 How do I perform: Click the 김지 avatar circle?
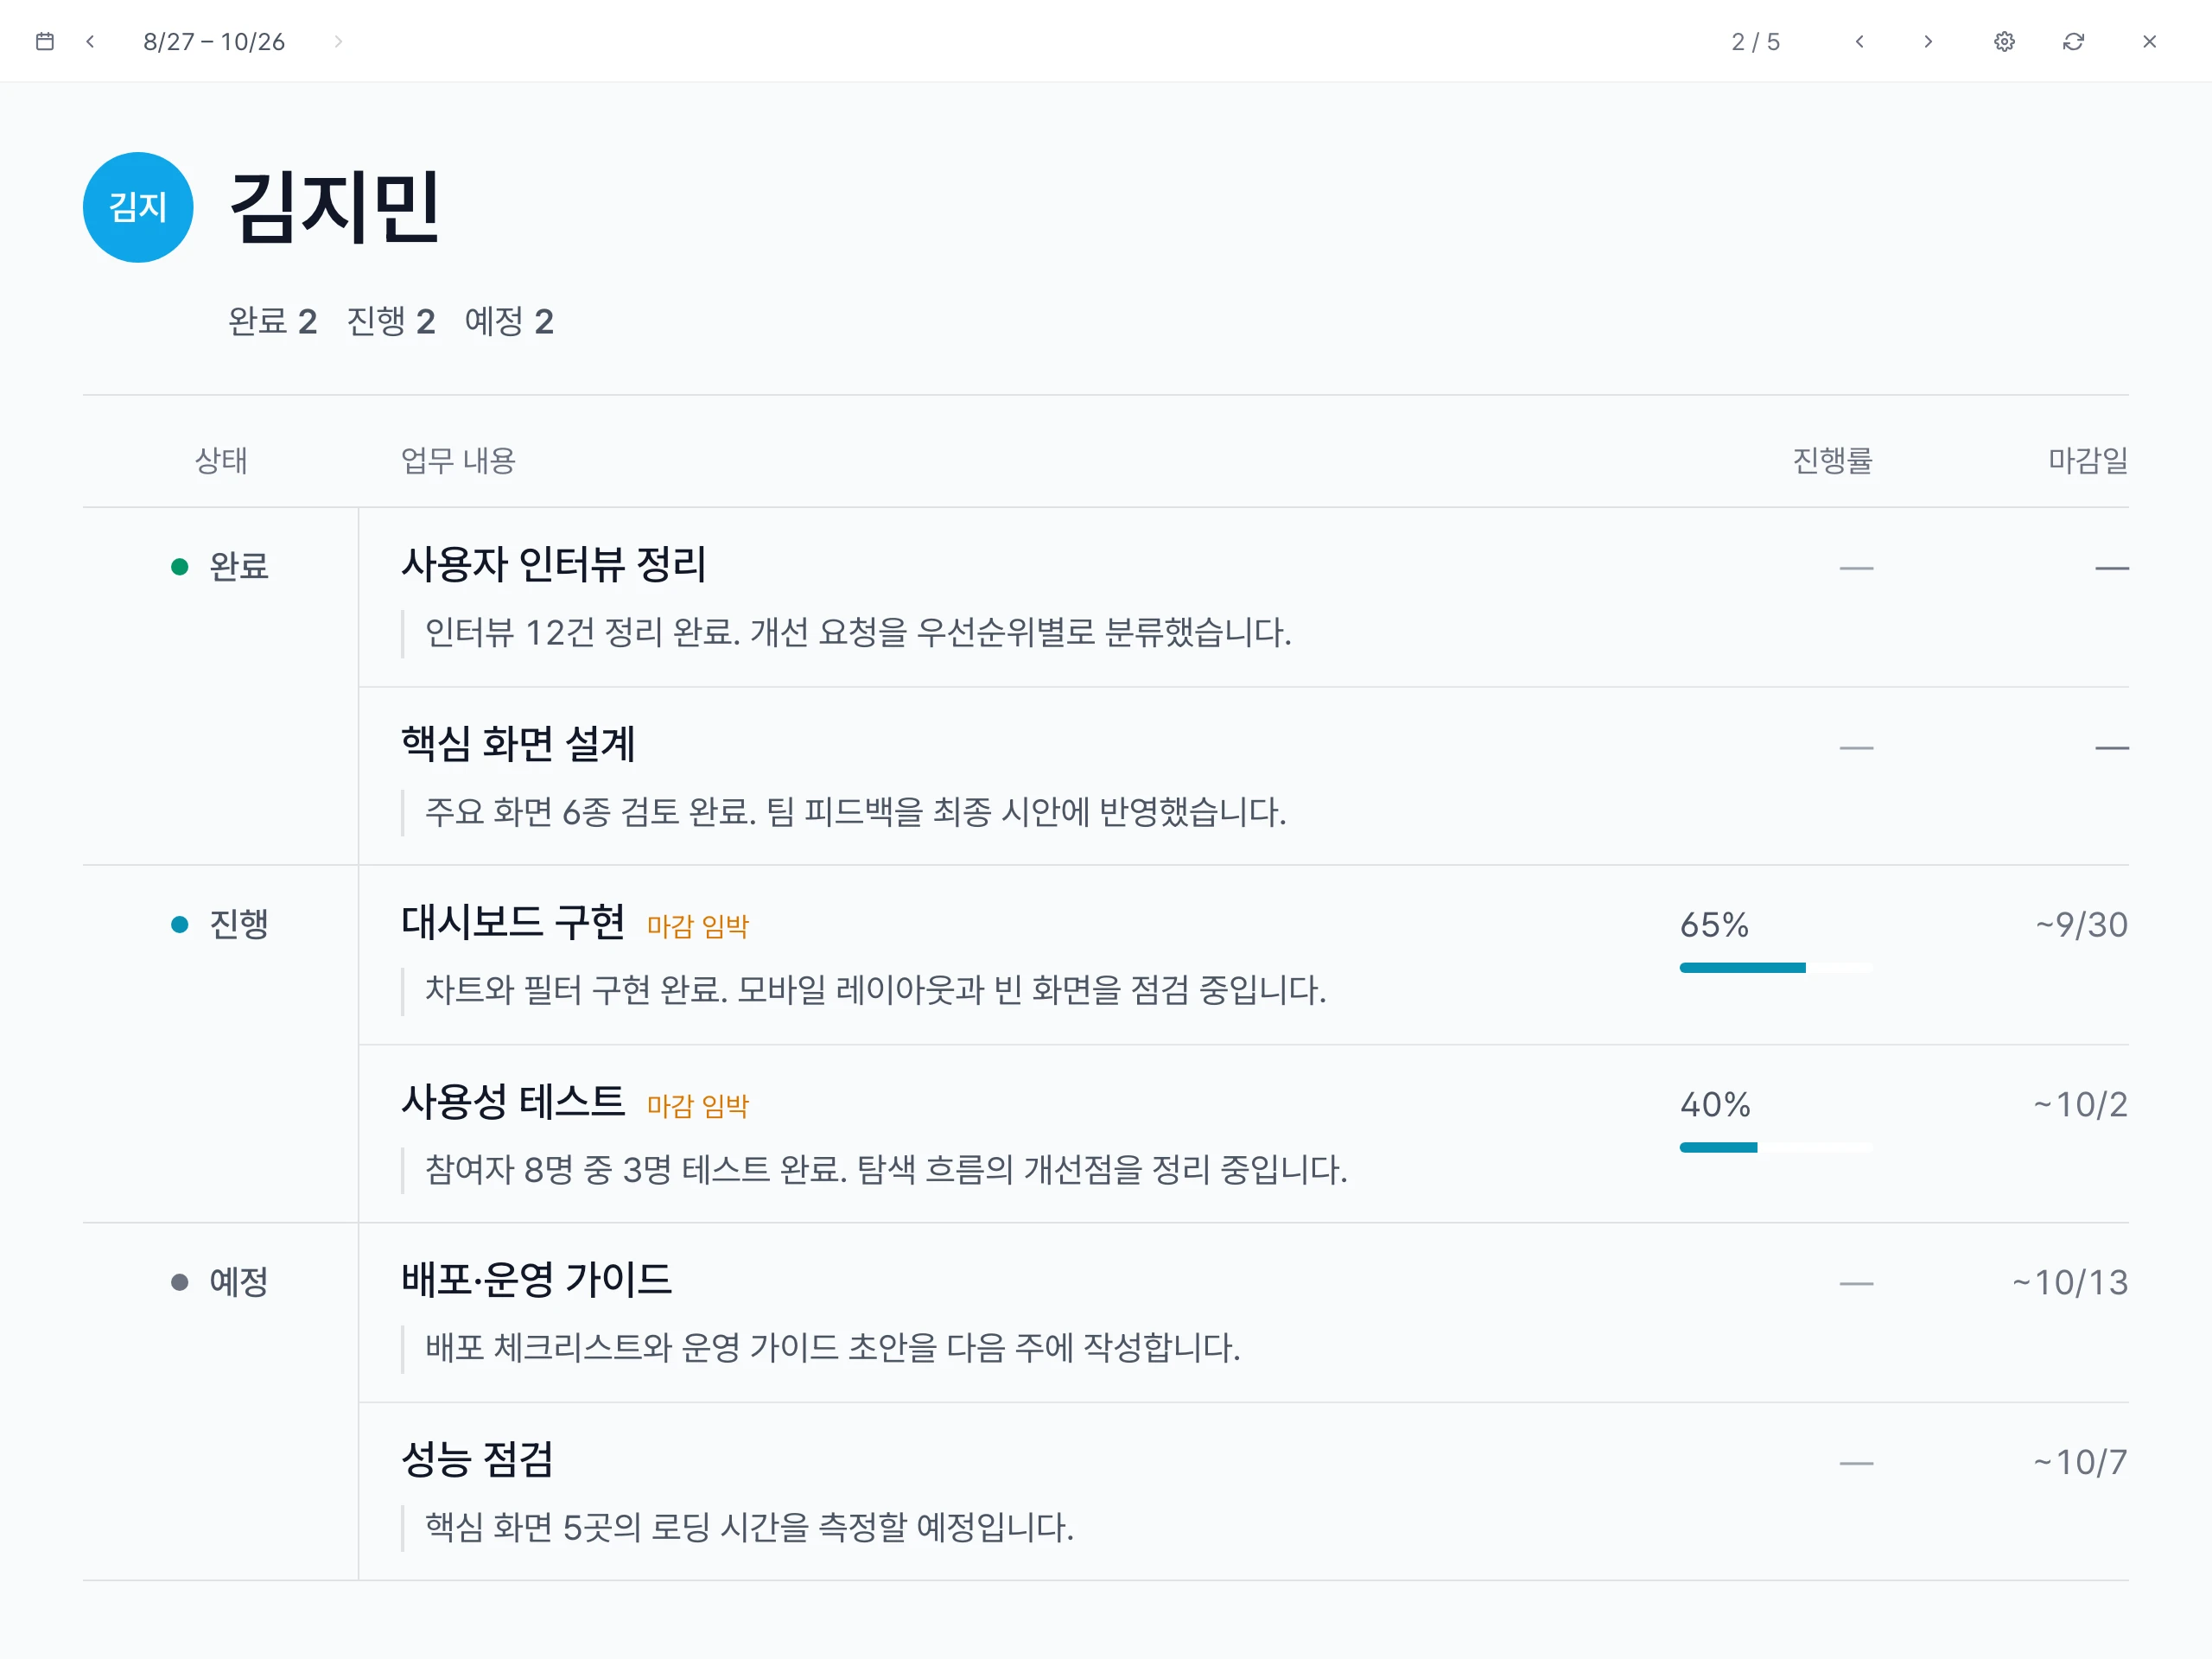[138, 207]
